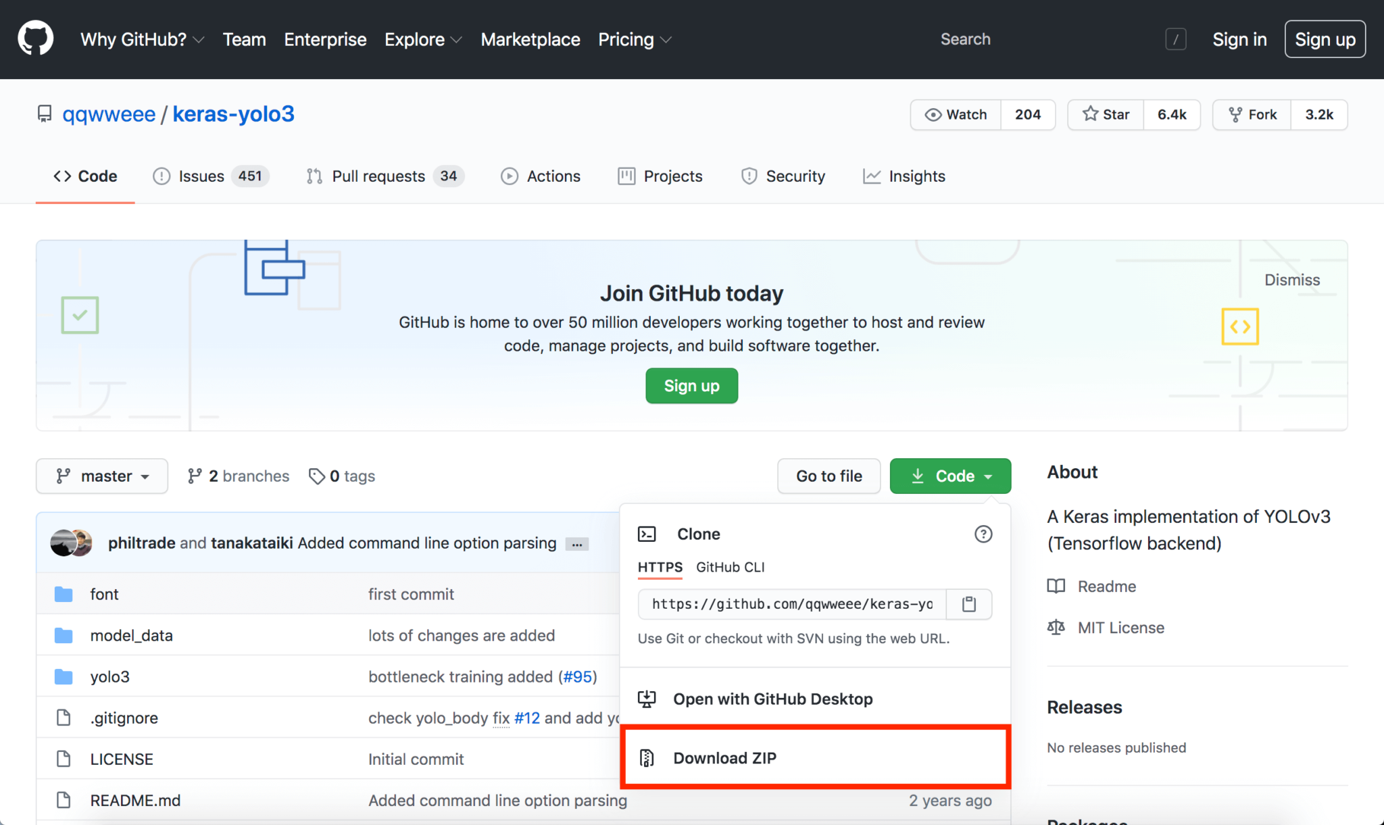Collapse the green Code dropdown

[950, 476]
